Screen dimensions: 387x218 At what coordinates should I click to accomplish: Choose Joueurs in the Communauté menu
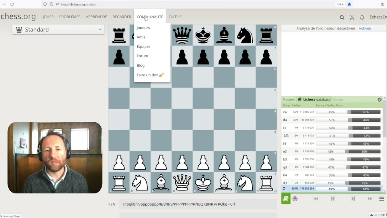(152, 28)
